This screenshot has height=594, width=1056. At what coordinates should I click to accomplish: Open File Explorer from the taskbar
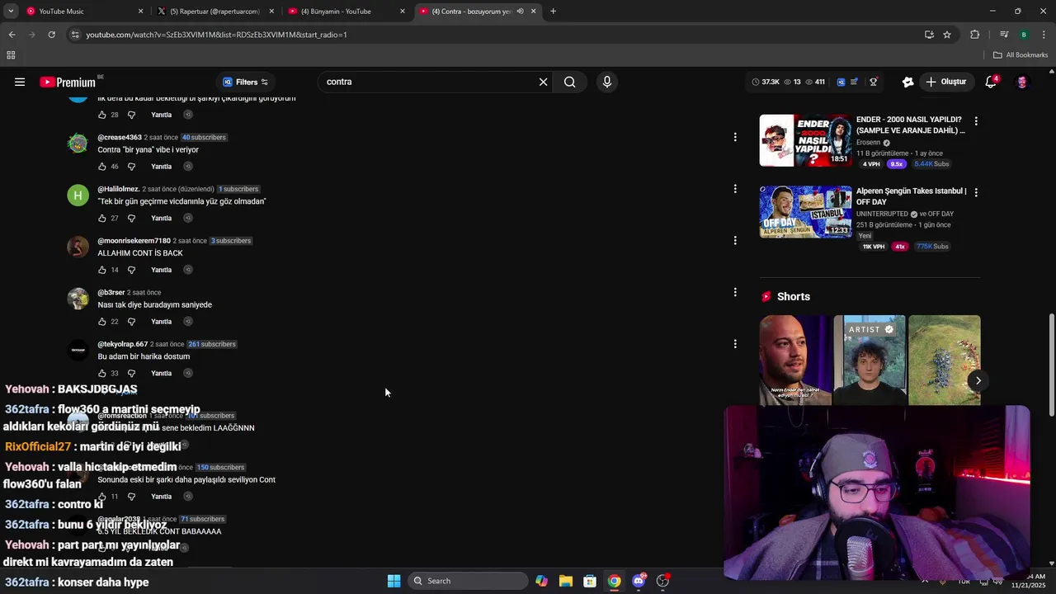[565, 581]
